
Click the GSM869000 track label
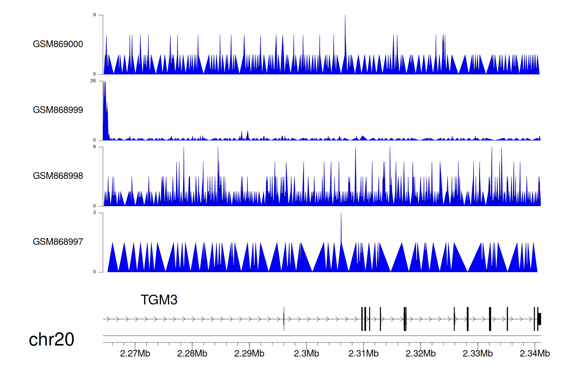tap(58, 44)
